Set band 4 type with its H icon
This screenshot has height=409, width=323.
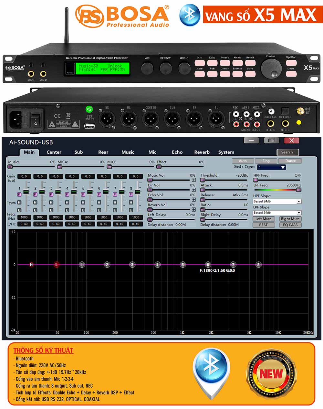pyautogui.click(x=67, y=202)
